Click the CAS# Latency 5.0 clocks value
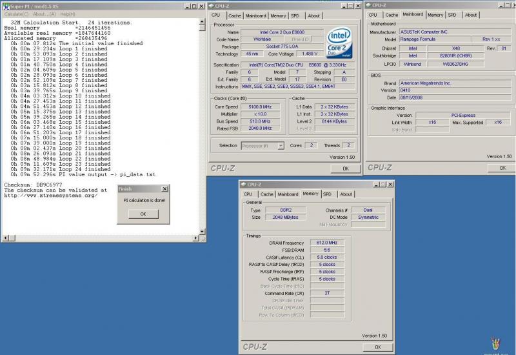Viewport: 516px width, 355px height. click(327, 257)
